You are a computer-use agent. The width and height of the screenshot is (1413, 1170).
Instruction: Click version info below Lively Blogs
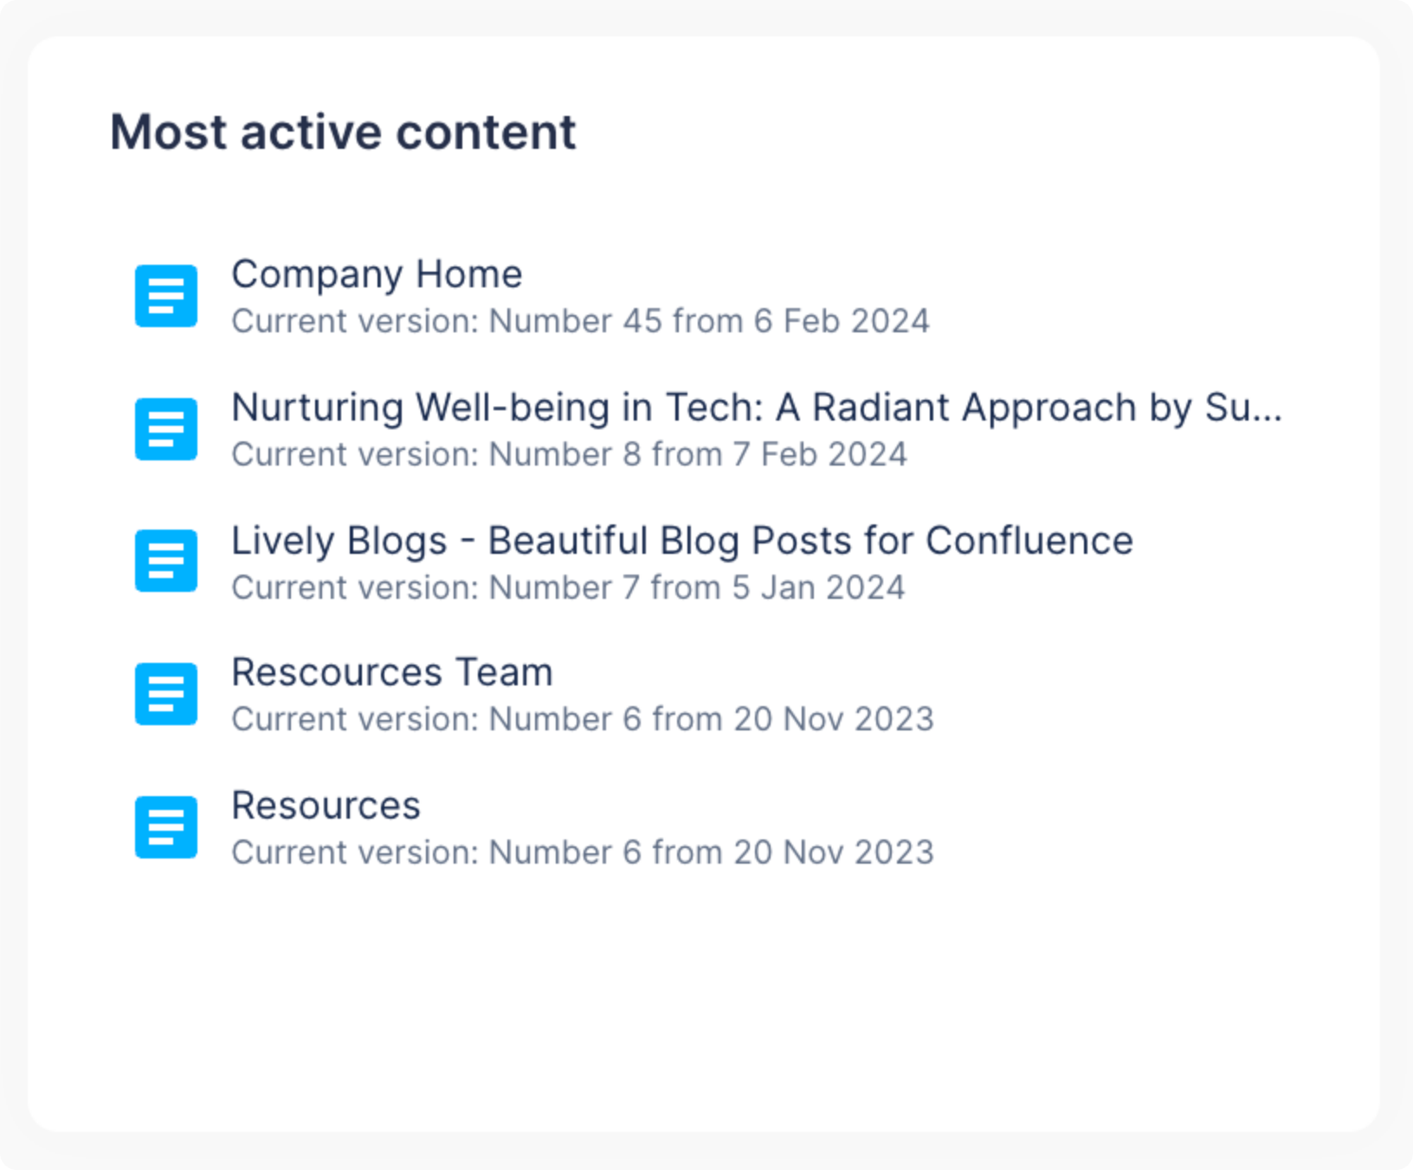(567, 587)
